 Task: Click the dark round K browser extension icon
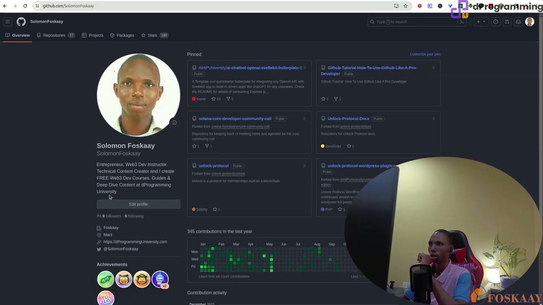coord(440,6)
